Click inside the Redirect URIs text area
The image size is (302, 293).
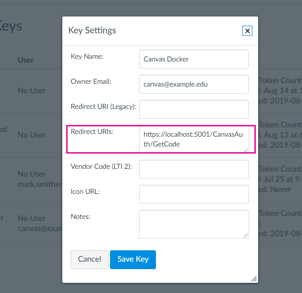click(x=193, y=139)
